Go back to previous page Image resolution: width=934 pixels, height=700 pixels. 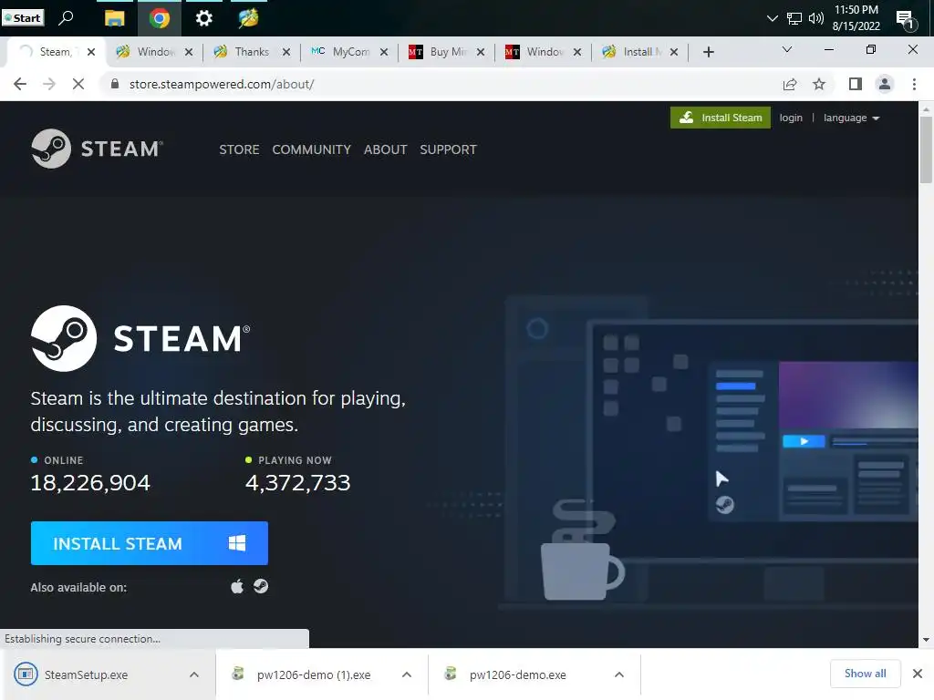[20, 84]
